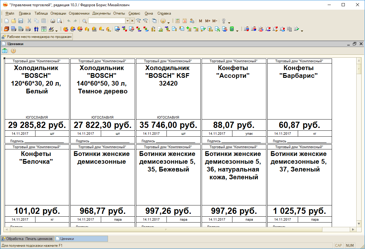Image resolution: width=365 pixels, height=249 pixels.
Task: Click the M+ memory add button
Action: 208,21
